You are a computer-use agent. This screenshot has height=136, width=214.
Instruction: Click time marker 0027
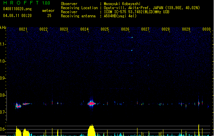(145, 29)
